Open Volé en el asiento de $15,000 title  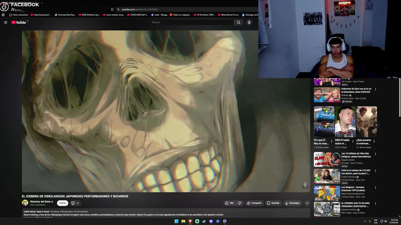tap(356, 172)
